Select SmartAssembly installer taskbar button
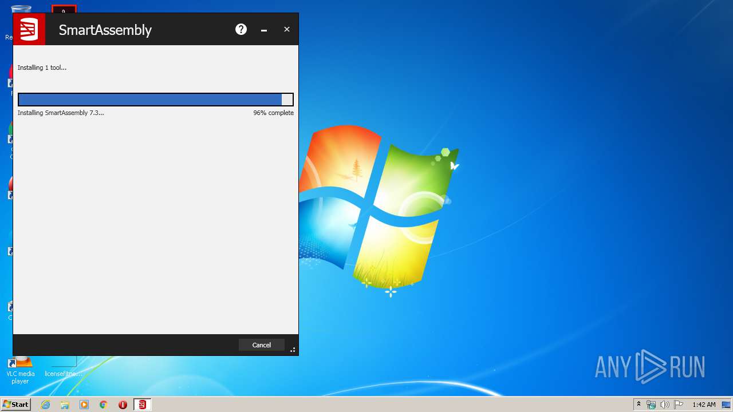Viewport: 733px width, 412px height. pos(142,405)
